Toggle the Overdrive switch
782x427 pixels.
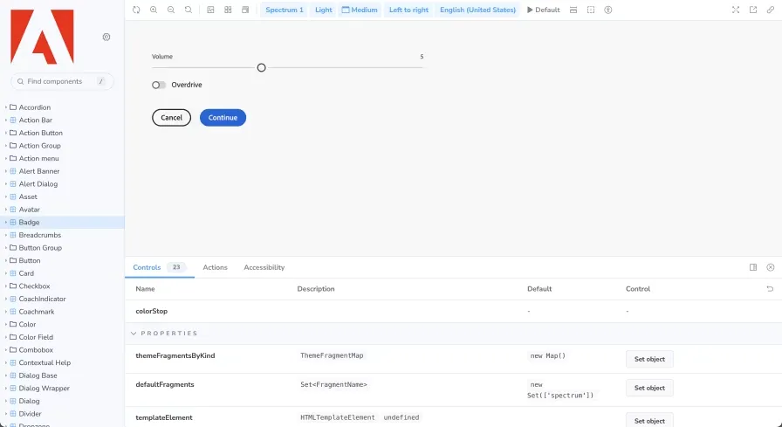click(x=159, y=86)
